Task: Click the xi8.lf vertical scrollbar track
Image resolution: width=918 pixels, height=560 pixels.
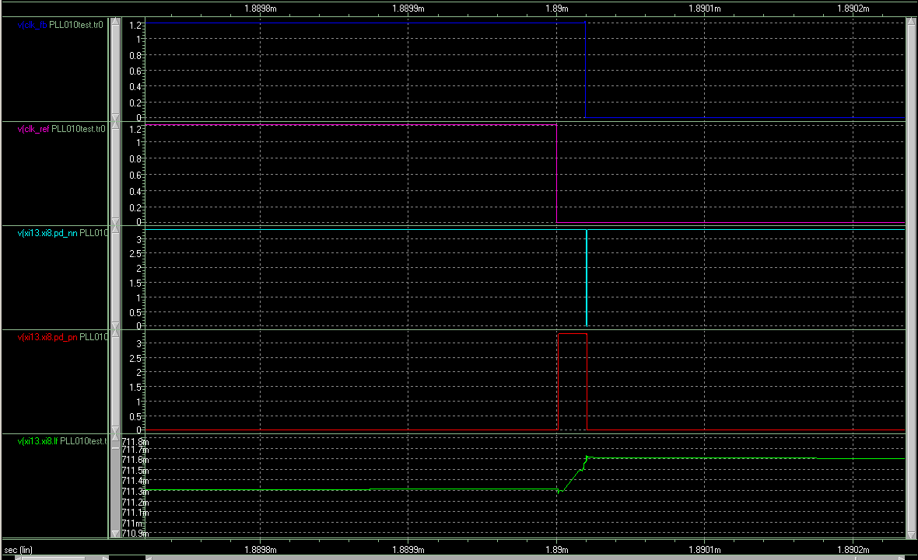Action: tap(115, 485)
